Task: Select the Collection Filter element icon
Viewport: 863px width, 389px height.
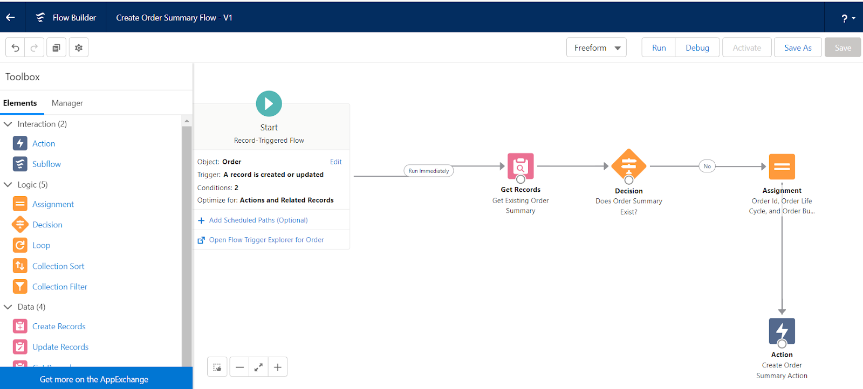Action: pyautogui.click(x=20, y=287)
